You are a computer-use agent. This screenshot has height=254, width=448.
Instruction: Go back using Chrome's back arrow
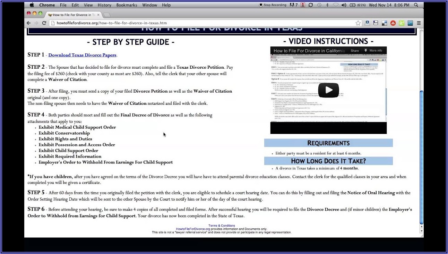pos(29,23)
